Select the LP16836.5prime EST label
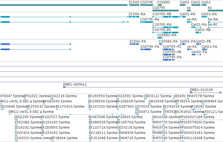 coord(129,117)
